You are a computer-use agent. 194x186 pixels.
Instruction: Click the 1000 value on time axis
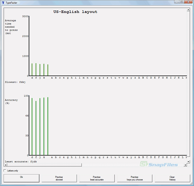click(x=25, y=56)
